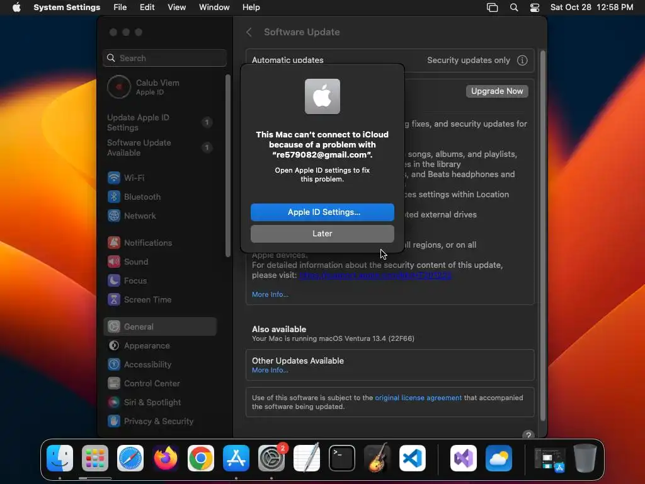Screen dimensions: 645x484
Task: Click More Info under Other Updates Available
Action: point(270,371)
